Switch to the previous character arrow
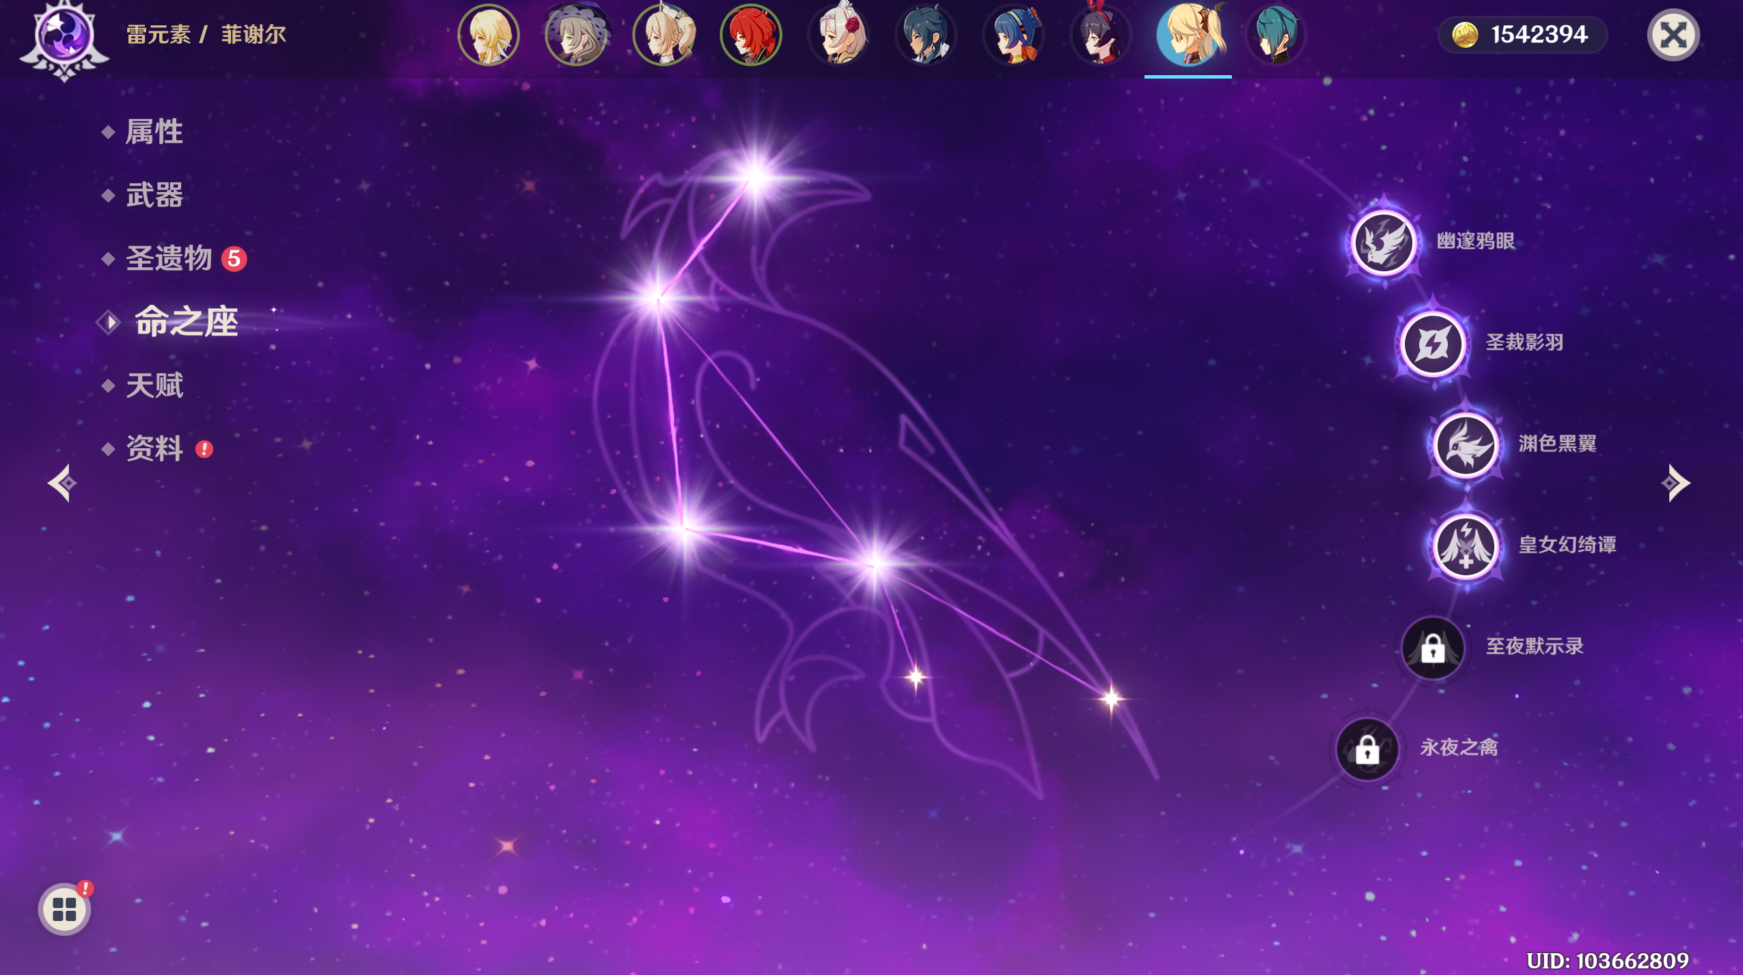1743x975 pixels. pyautogui.click(x=63, y=483)
